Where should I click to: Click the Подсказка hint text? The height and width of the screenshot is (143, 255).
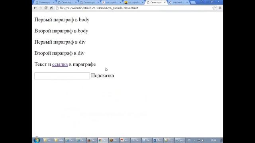coord(102,75)
